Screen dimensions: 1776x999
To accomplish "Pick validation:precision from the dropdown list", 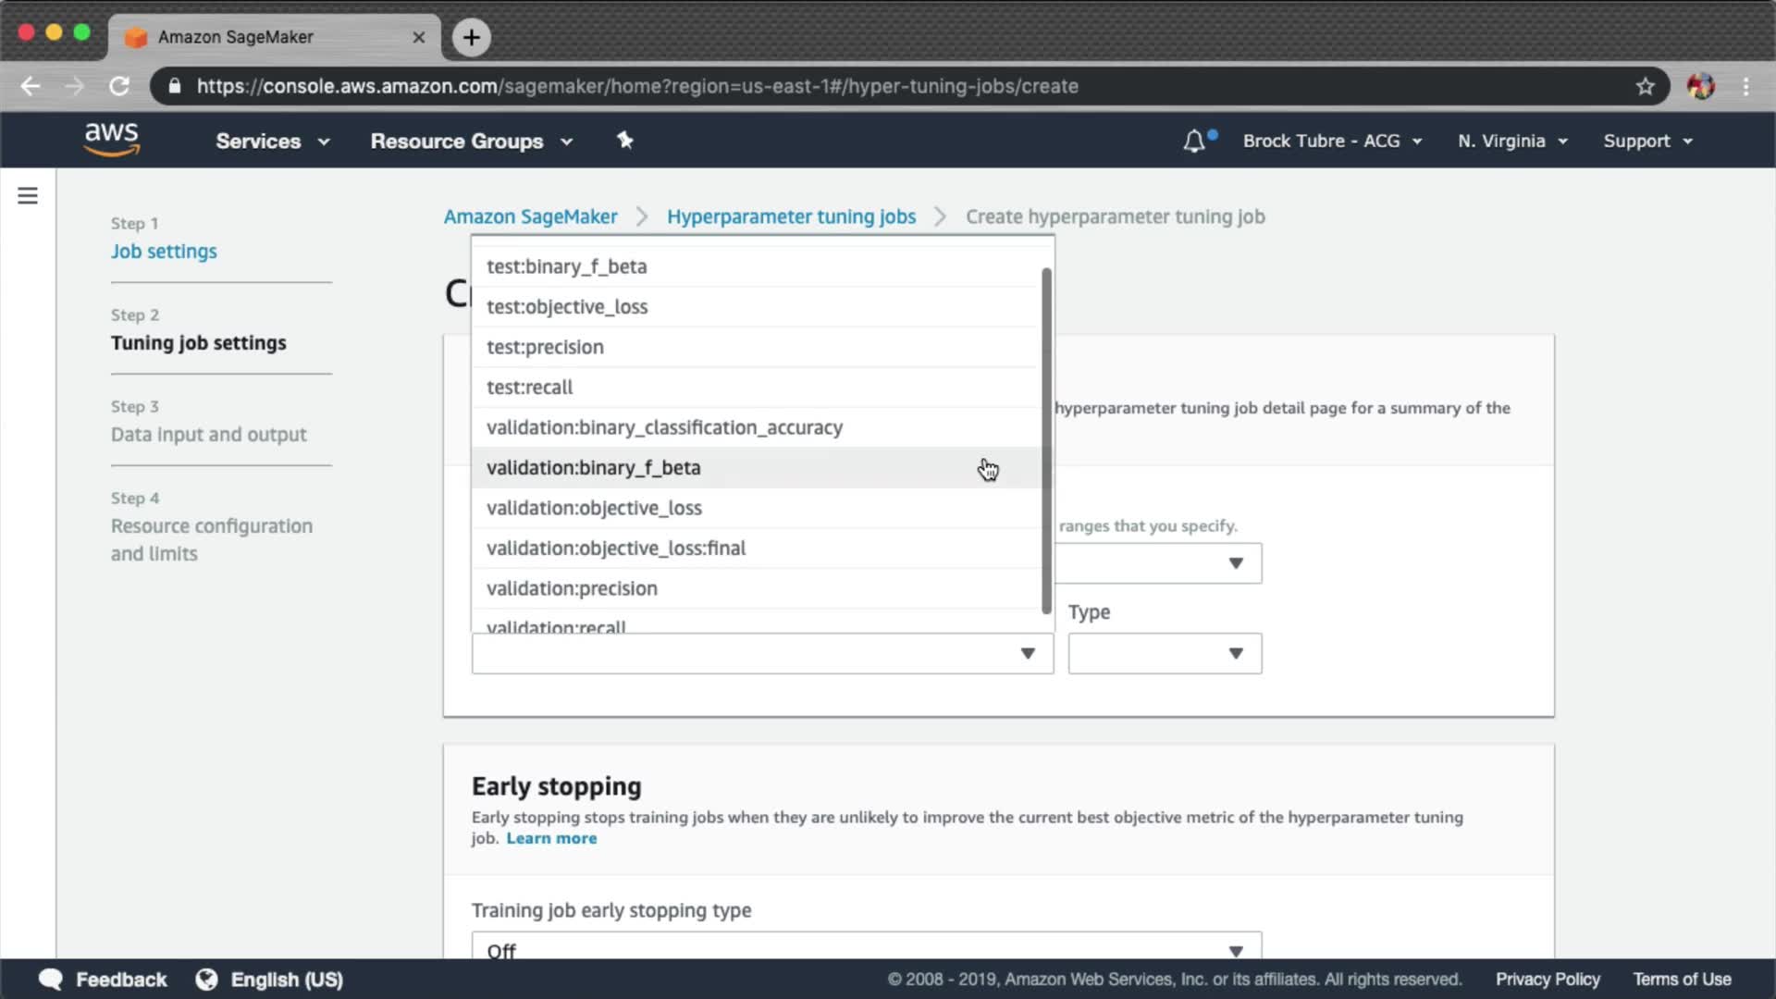I will pos(572,588).
